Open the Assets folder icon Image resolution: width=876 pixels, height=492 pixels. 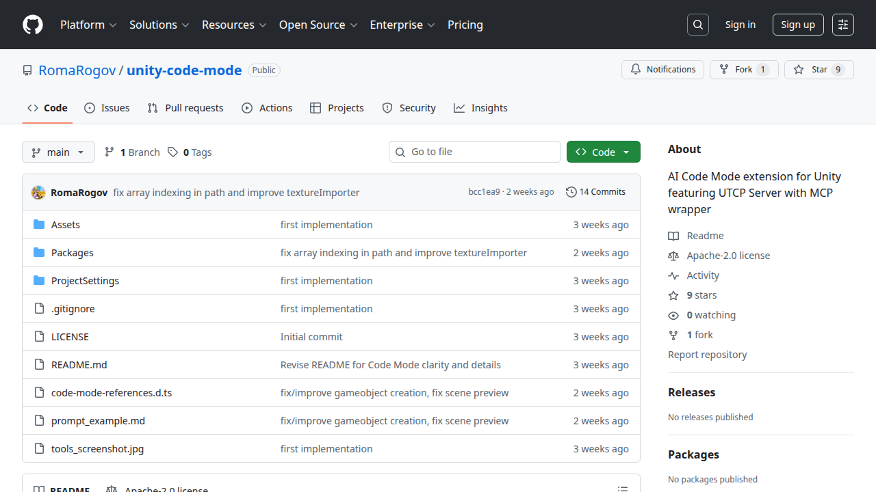pyautogui.click(x=39, y=225)
